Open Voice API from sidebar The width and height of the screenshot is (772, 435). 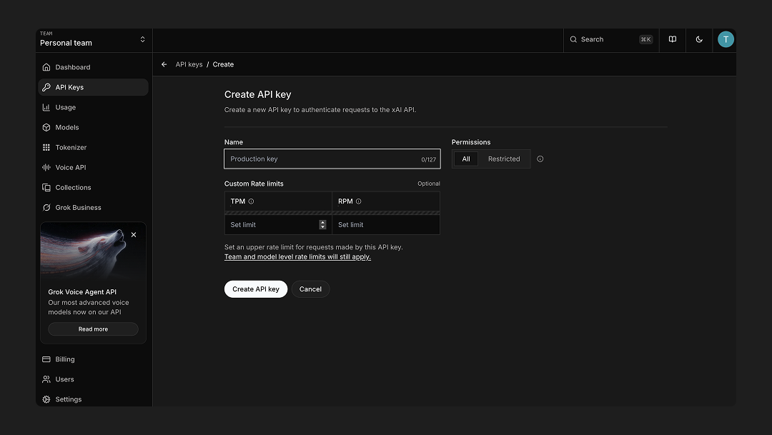tap(93, 167)
